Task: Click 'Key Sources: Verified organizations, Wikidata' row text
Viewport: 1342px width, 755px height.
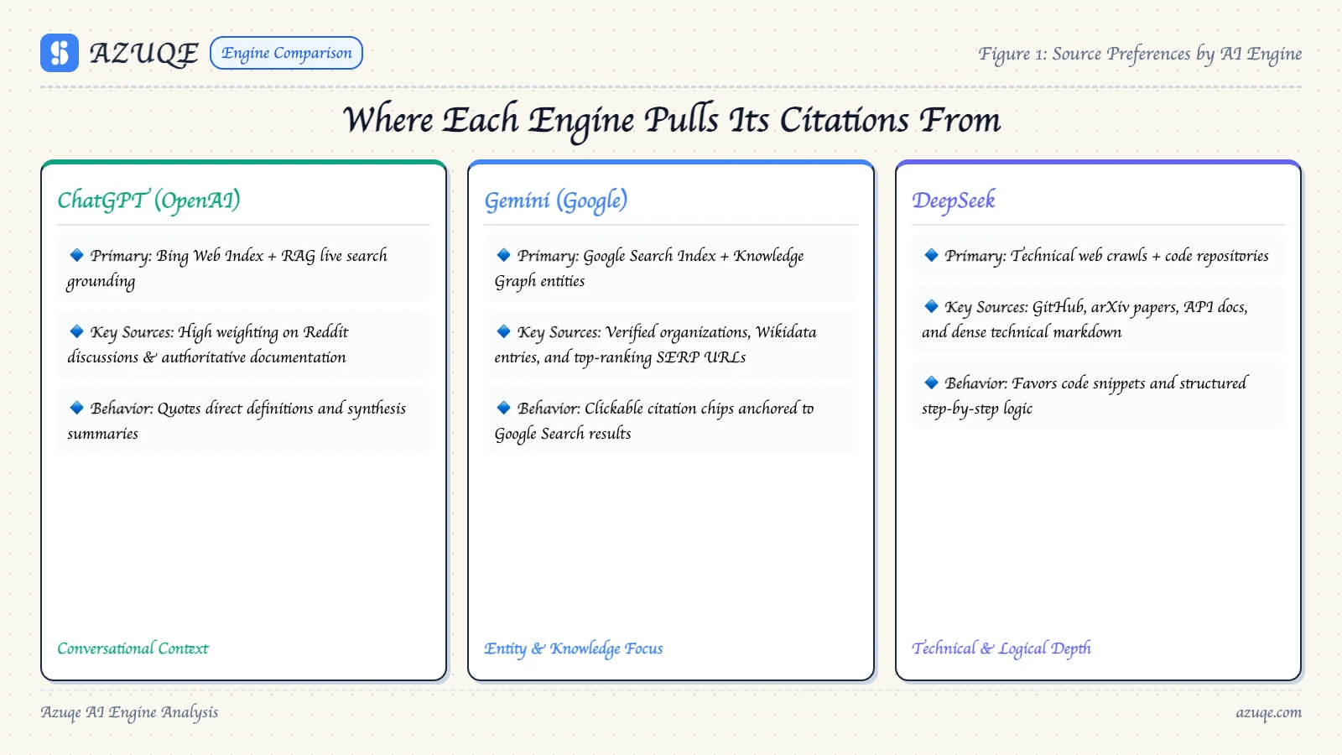Action: (x=671, y=344)
